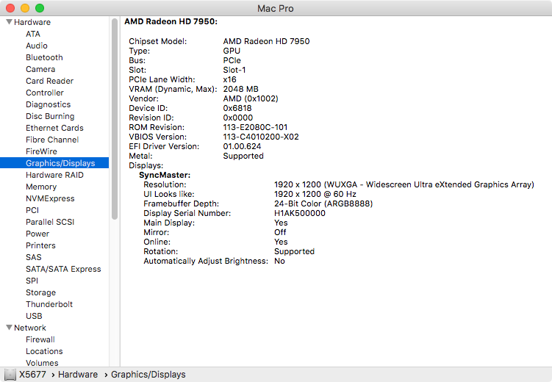Click Display Serial Number H1AK500000

point(300,213)
